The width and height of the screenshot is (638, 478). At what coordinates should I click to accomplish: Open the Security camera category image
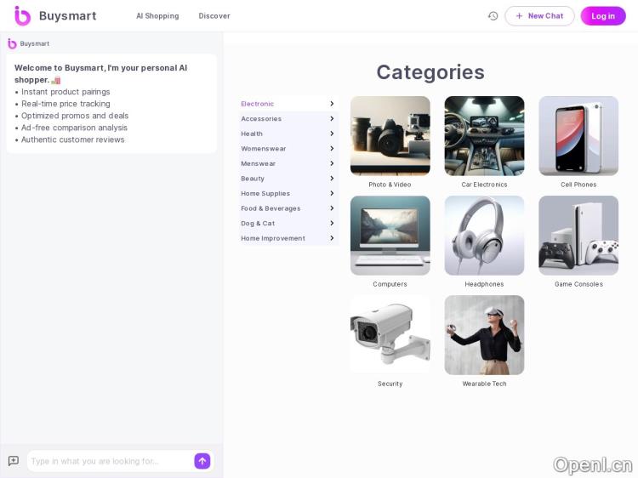[390, 334]
